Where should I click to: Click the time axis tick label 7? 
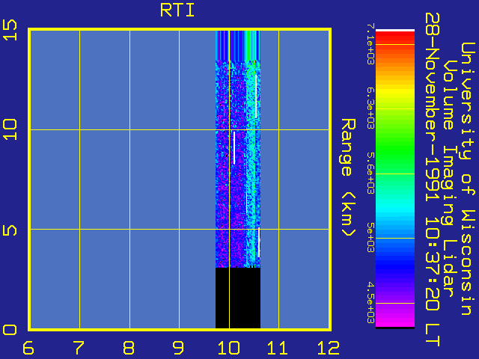[79, 347]
